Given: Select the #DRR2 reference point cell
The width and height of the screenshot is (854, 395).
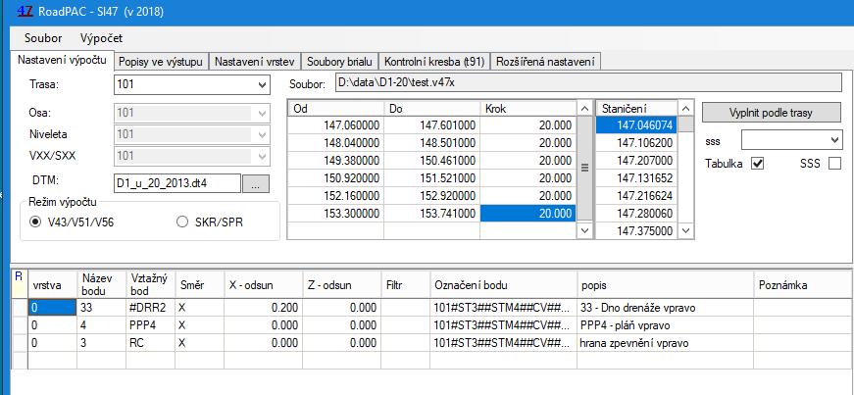Looking at the screenshot, I should [150, 308].
